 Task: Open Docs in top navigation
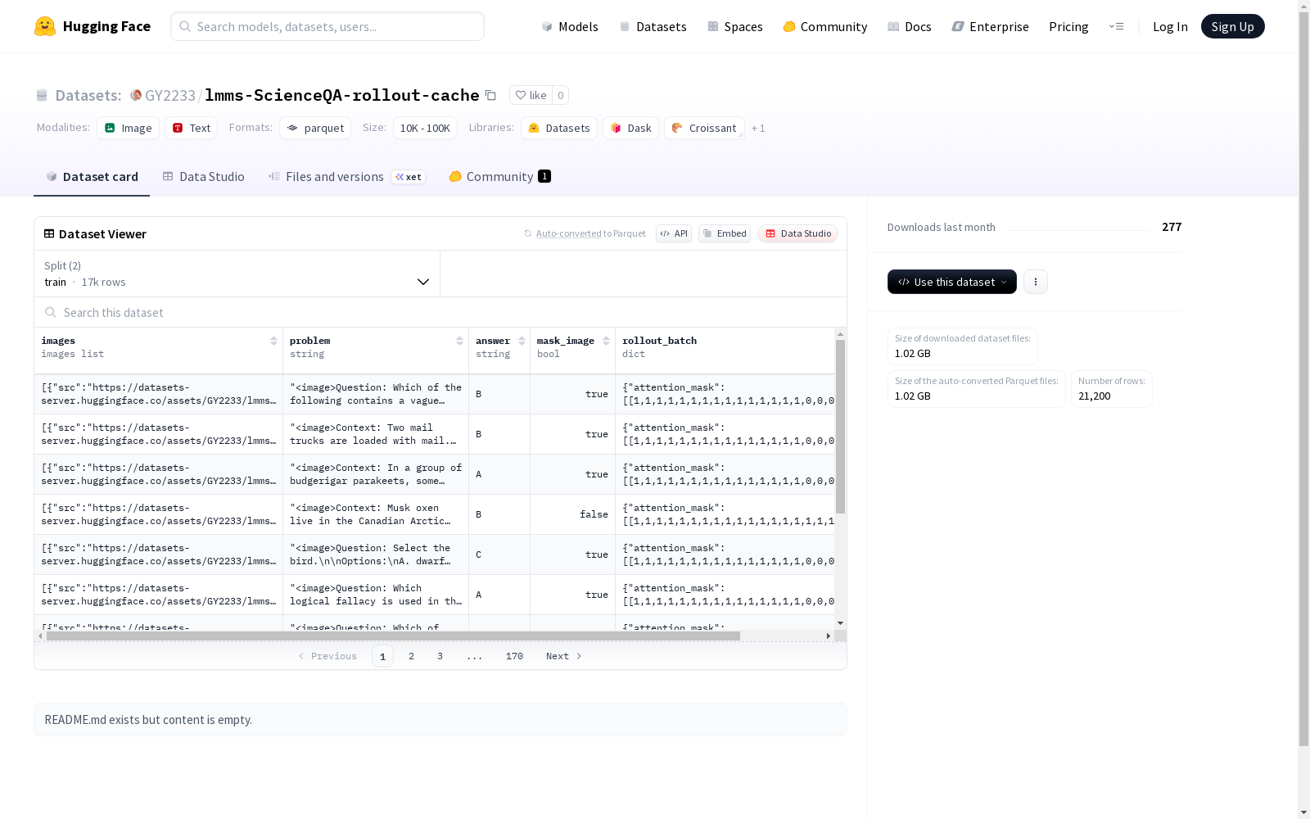[x=910, y=26]
